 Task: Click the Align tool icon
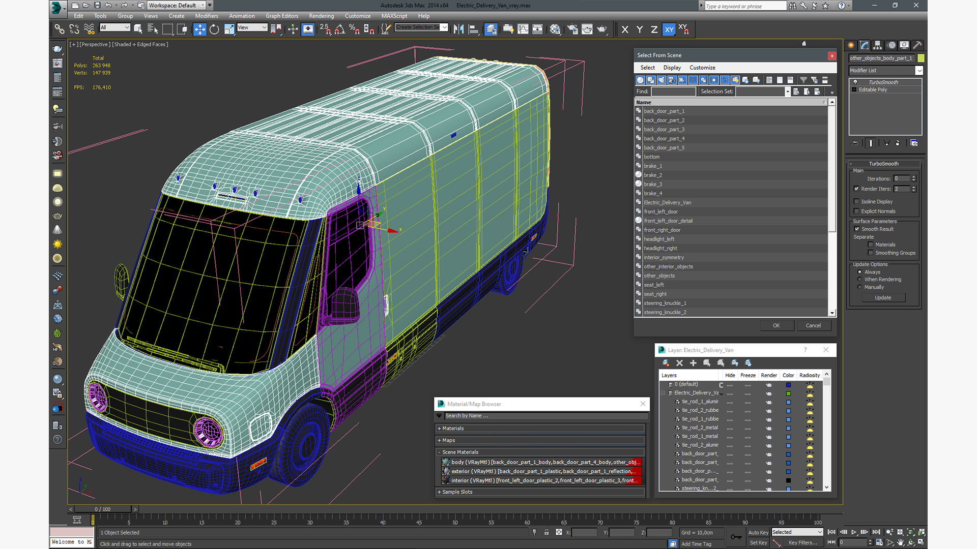coord(473,29)
